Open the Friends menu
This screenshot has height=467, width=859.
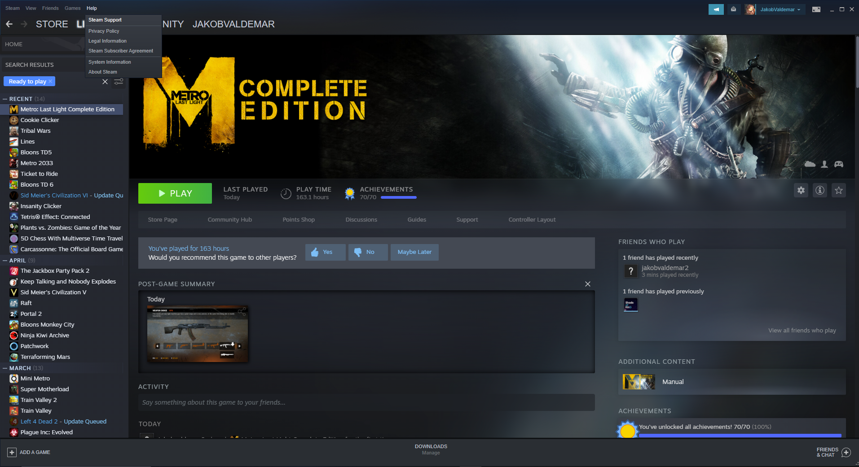(x=50, y=8)
